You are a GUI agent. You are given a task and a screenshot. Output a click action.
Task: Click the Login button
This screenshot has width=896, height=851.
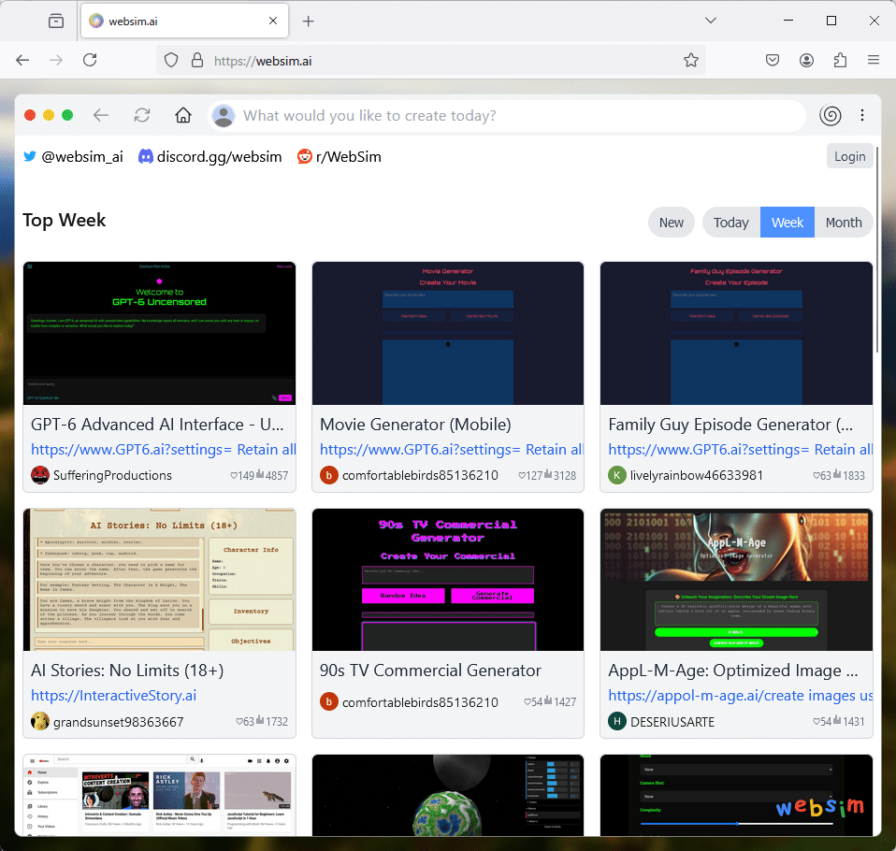tap(850, 156)
